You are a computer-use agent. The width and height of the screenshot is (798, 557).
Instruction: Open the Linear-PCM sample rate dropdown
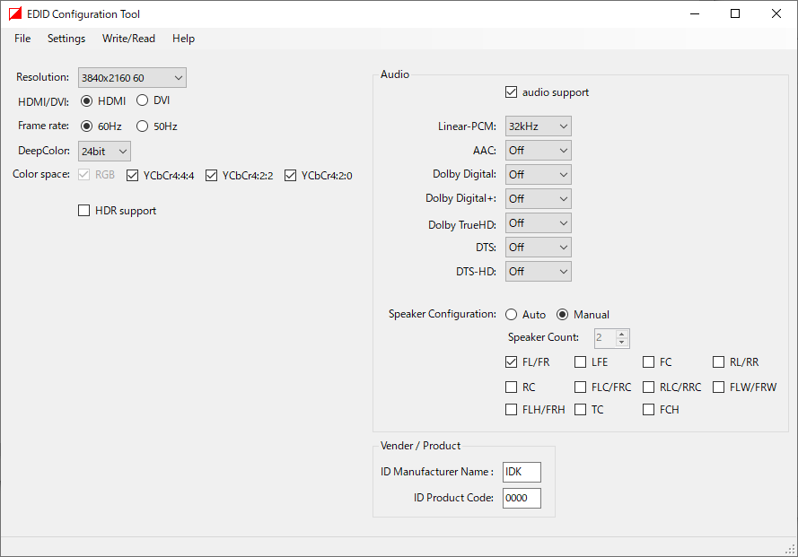tap(538, 126)
